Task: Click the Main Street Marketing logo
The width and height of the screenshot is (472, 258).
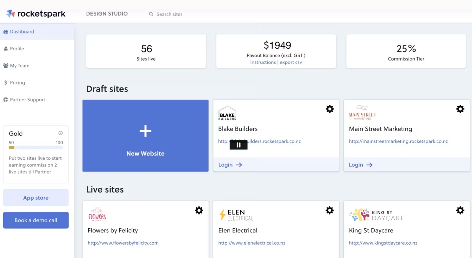Action: [x=362, y=113]
